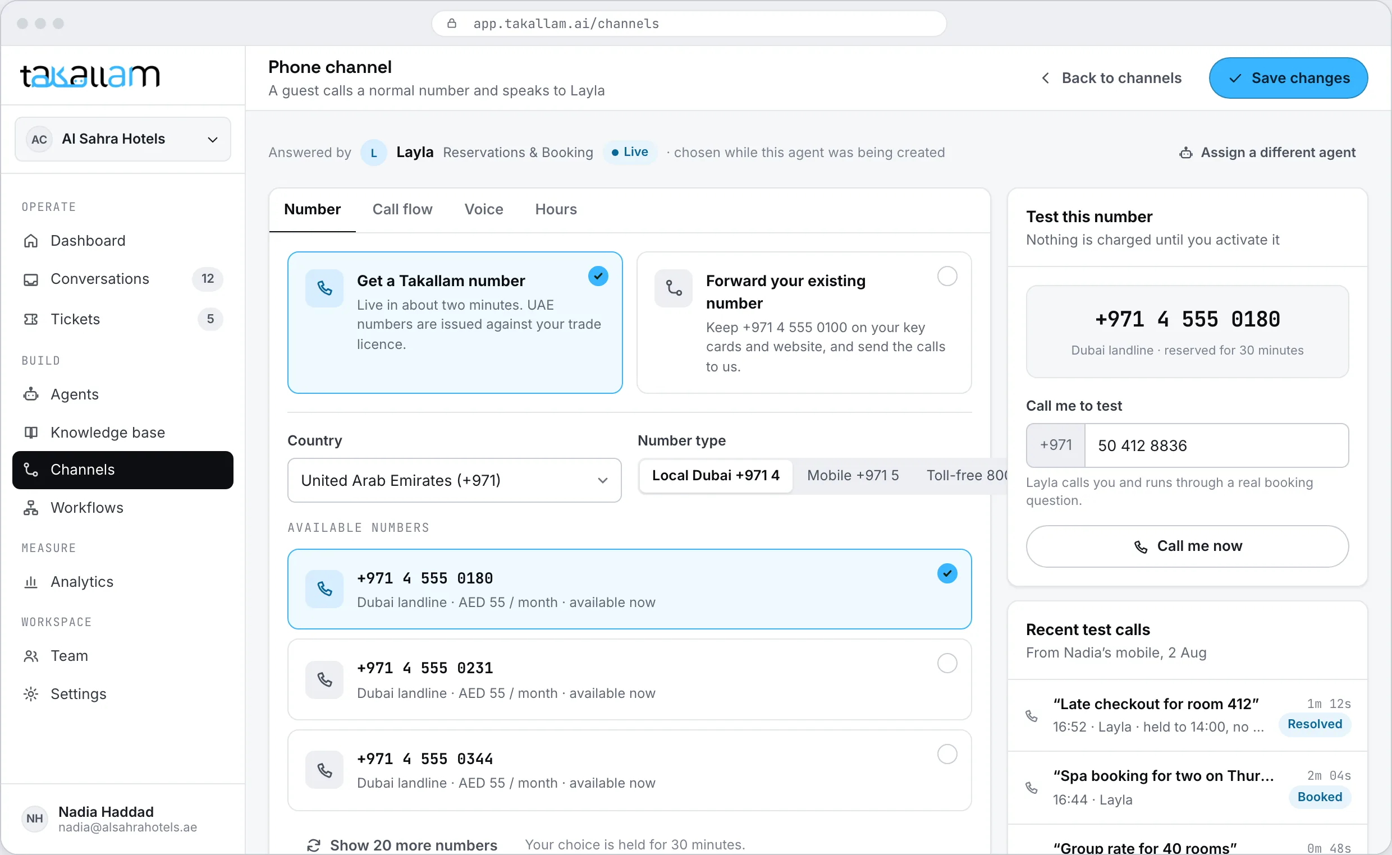Image resolution: width=1392 pixels, height=855 pixels.
Task: Open Dashboard from the sidebar home icon
Action: click(30, 241)
